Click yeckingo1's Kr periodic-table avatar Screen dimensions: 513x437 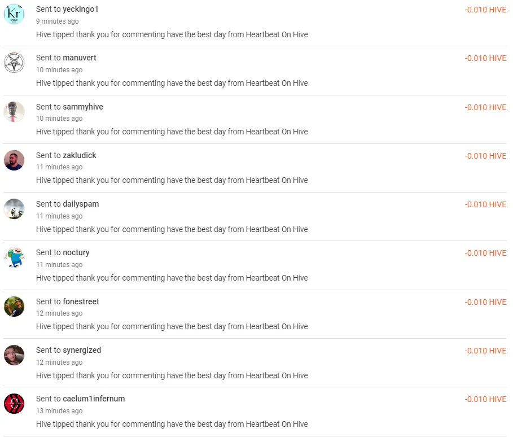coord(14,15)
